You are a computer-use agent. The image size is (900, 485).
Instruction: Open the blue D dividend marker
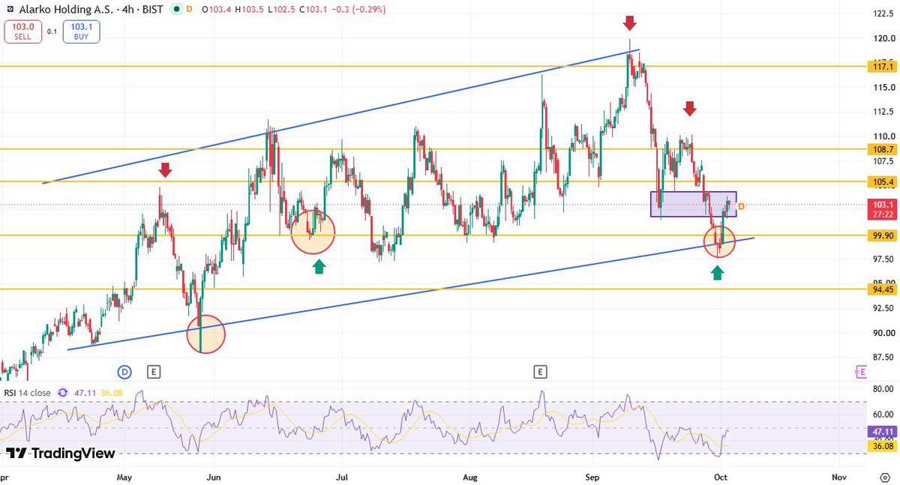(x=124, y=371)
